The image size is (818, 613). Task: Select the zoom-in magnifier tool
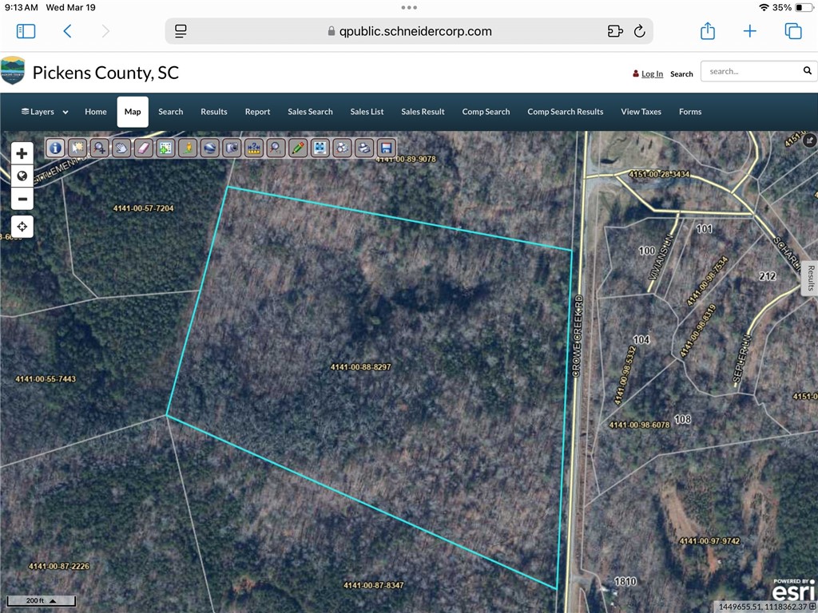[99, 148]
